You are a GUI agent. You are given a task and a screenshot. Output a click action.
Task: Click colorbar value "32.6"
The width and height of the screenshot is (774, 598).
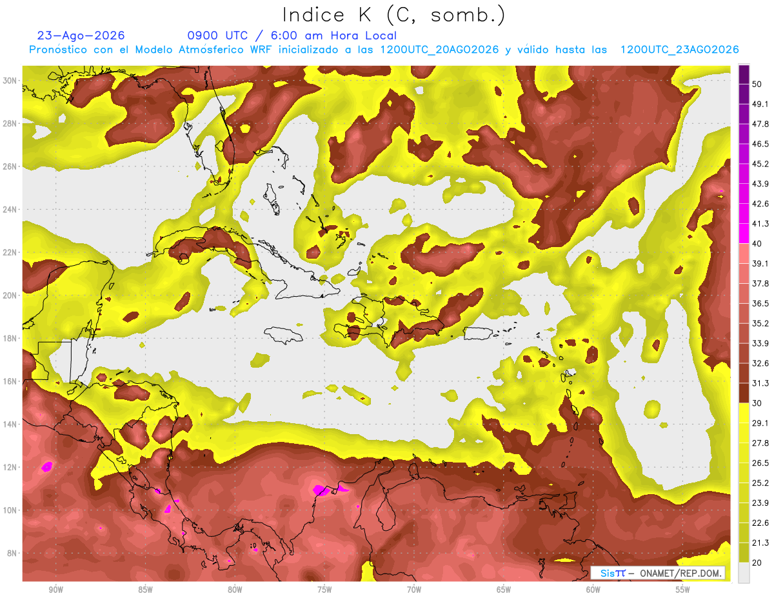[760, 363]
